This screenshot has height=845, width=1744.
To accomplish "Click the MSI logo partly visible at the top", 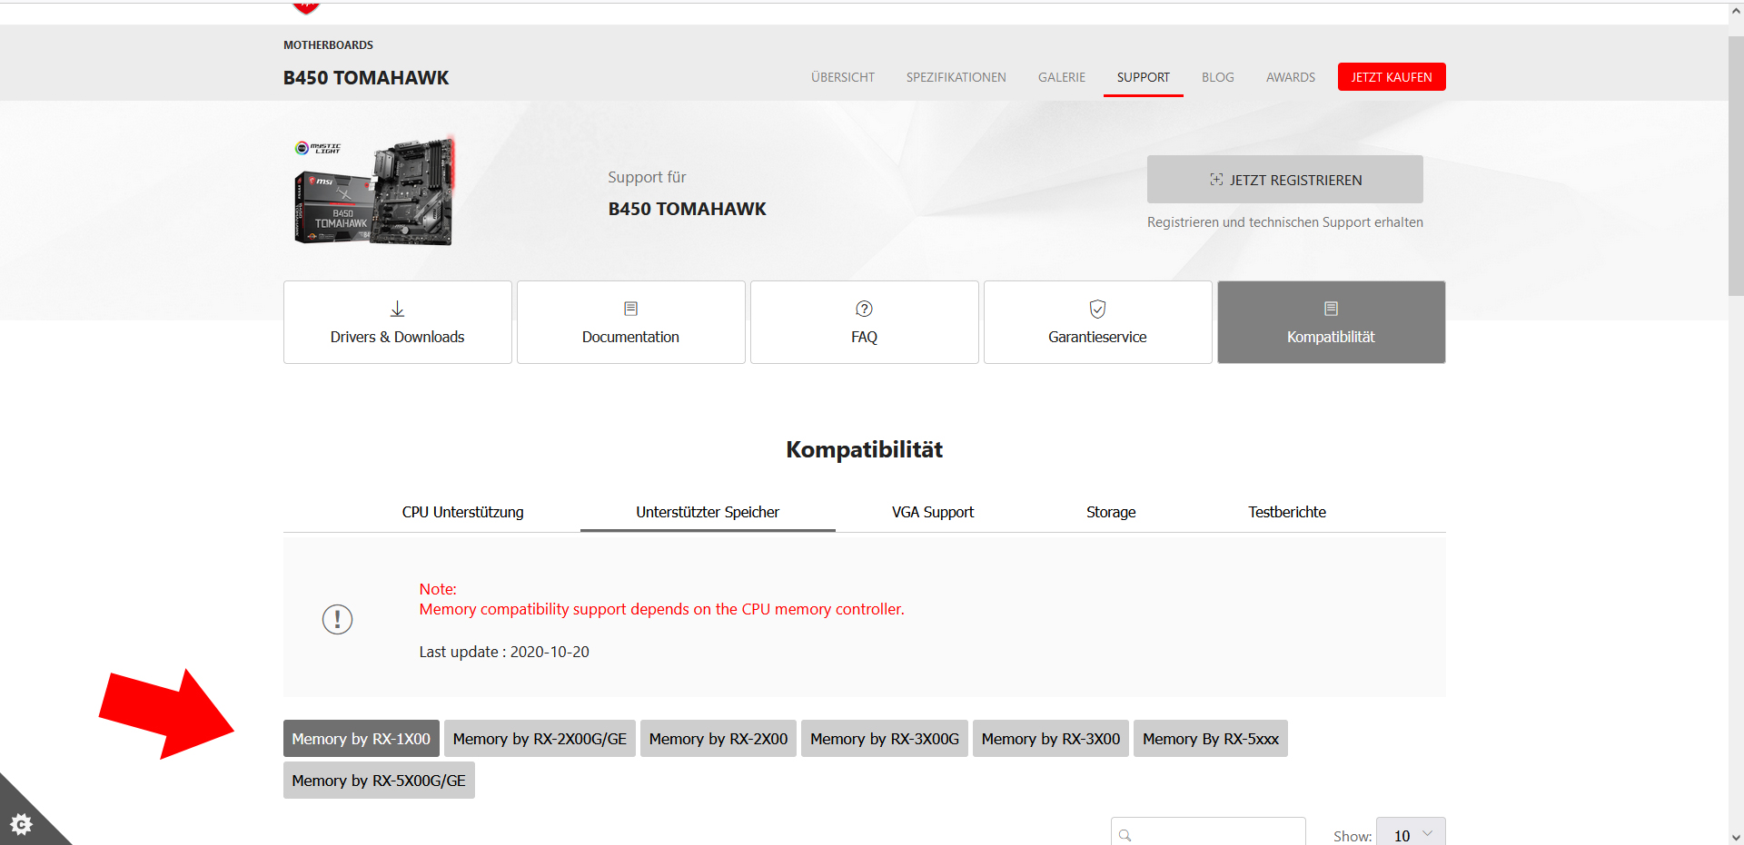I will point(306,7).
